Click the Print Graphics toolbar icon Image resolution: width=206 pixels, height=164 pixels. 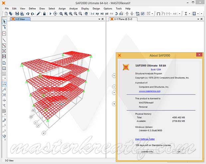pyautogui.click(x=22, y=14)
